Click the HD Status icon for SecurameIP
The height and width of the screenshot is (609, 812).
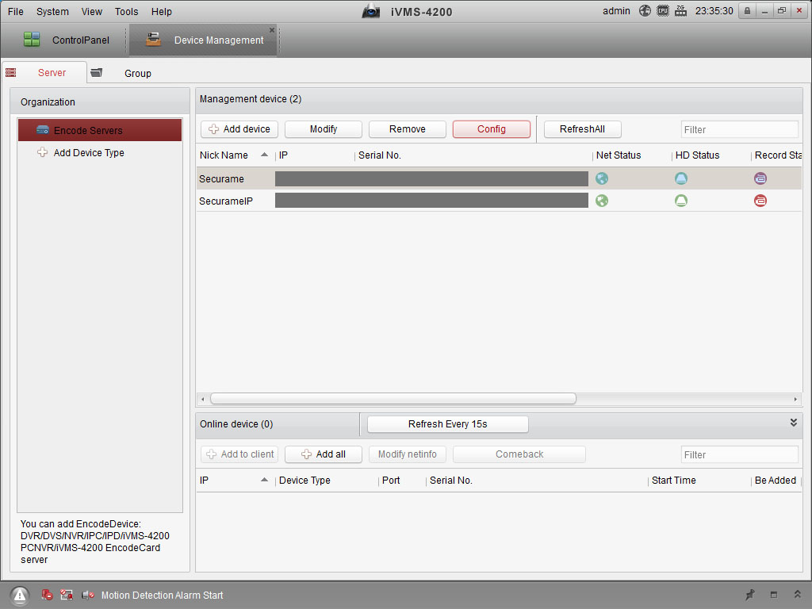[x=681, y=201]
